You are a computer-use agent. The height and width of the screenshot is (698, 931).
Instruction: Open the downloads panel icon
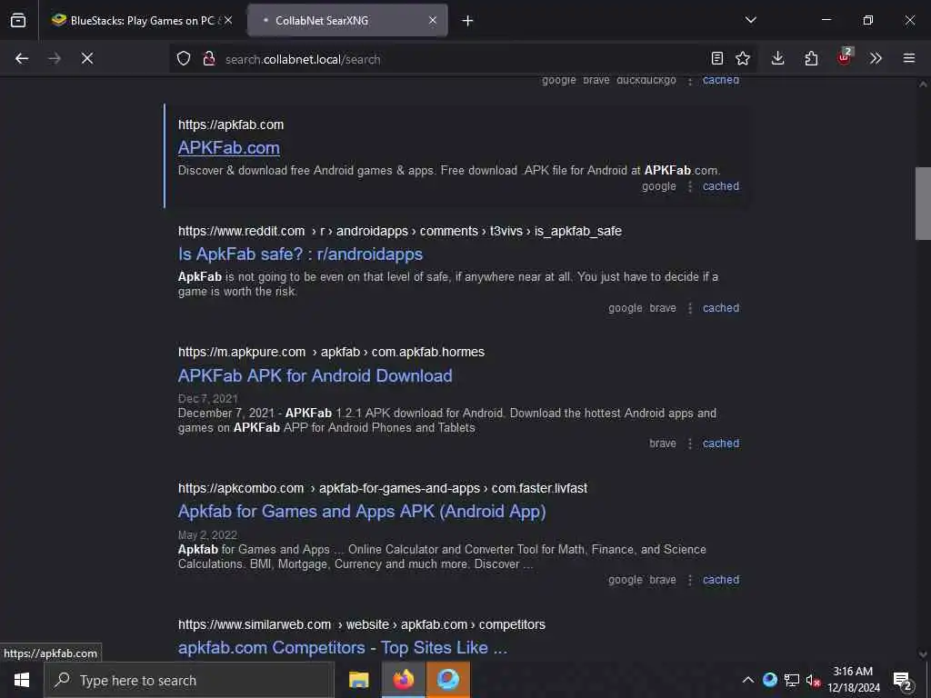tap(777, 58)
